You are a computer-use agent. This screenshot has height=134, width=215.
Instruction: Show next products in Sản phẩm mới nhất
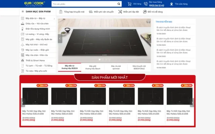point(192,103)
